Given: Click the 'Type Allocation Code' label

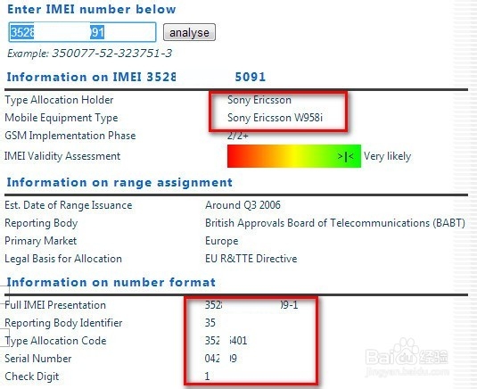Looking at the screenshot, I should coord(55,341).
